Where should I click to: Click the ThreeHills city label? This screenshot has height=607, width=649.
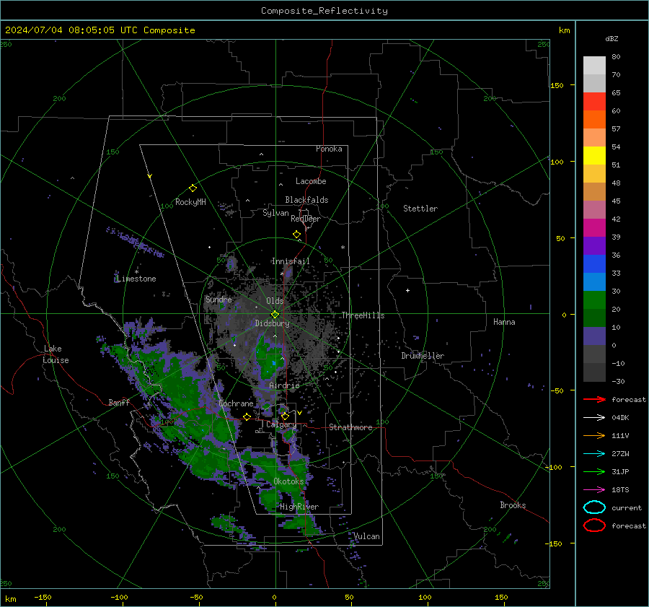(363, 315)
